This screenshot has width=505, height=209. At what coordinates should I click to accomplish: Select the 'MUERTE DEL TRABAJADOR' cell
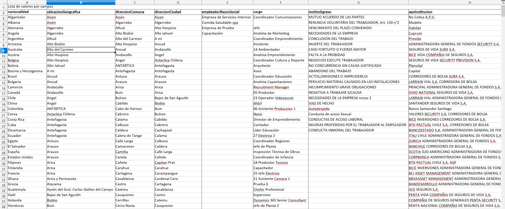click(x=358, y=44)
